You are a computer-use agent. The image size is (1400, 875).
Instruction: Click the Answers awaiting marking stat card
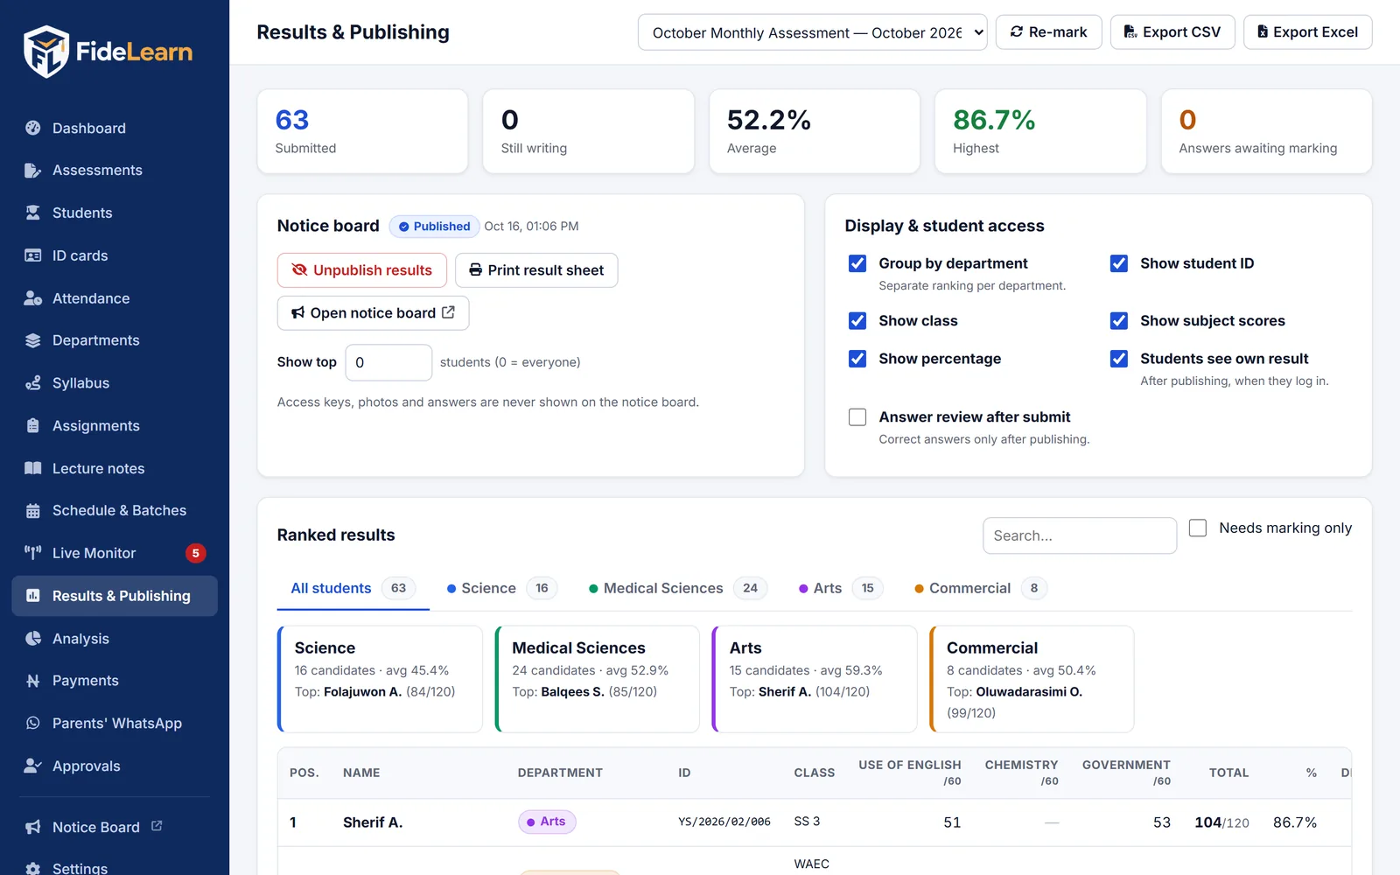click(x=1266, y=131)
